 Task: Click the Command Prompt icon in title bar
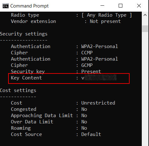coord(6,6)
